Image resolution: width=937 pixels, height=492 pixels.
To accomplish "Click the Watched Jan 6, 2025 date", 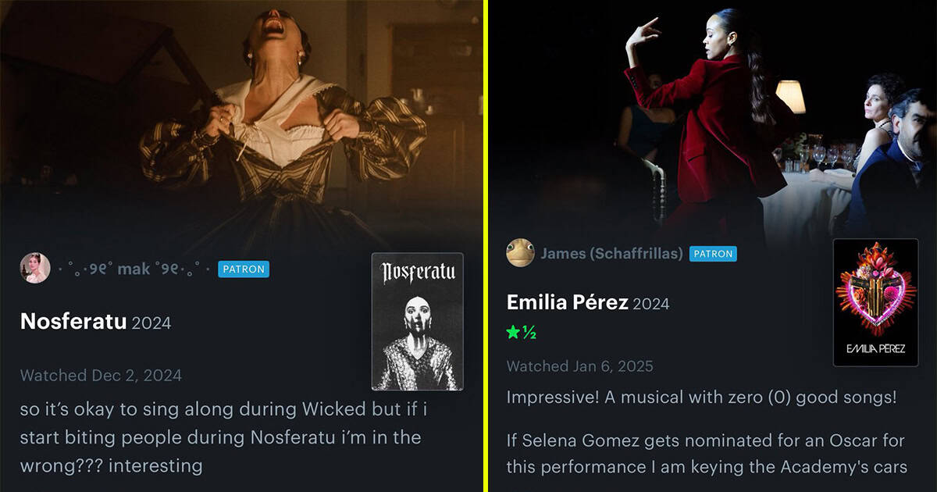I will click(580, 366).
